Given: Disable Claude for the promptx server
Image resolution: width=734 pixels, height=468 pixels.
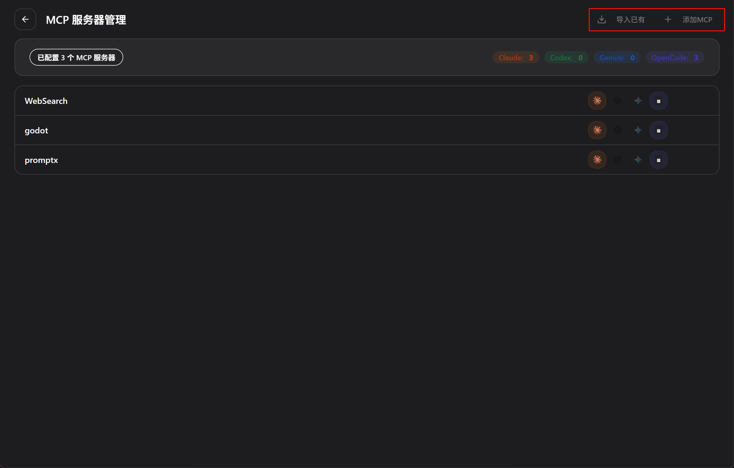Looking at the screenshot, I should click(597, 160).
